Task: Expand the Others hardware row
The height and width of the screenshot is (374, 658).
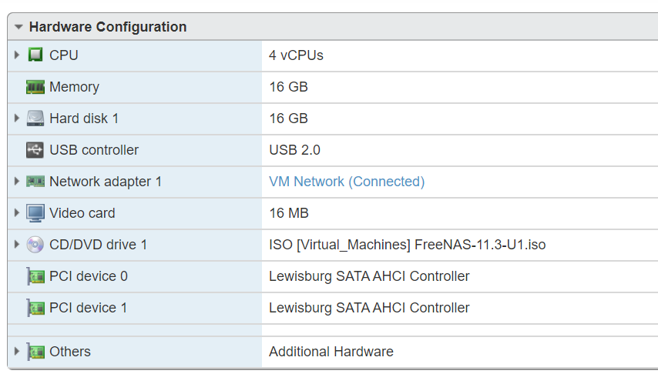Action: tap(17, 352)
